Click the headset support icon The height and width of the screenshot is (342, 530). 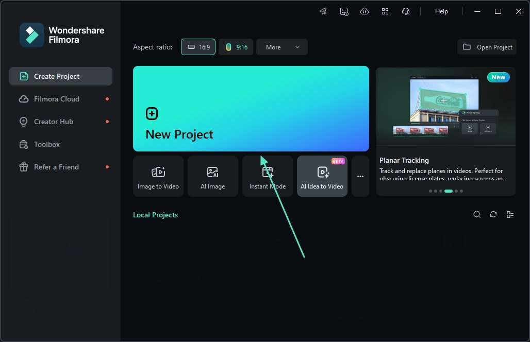(406, 11)
